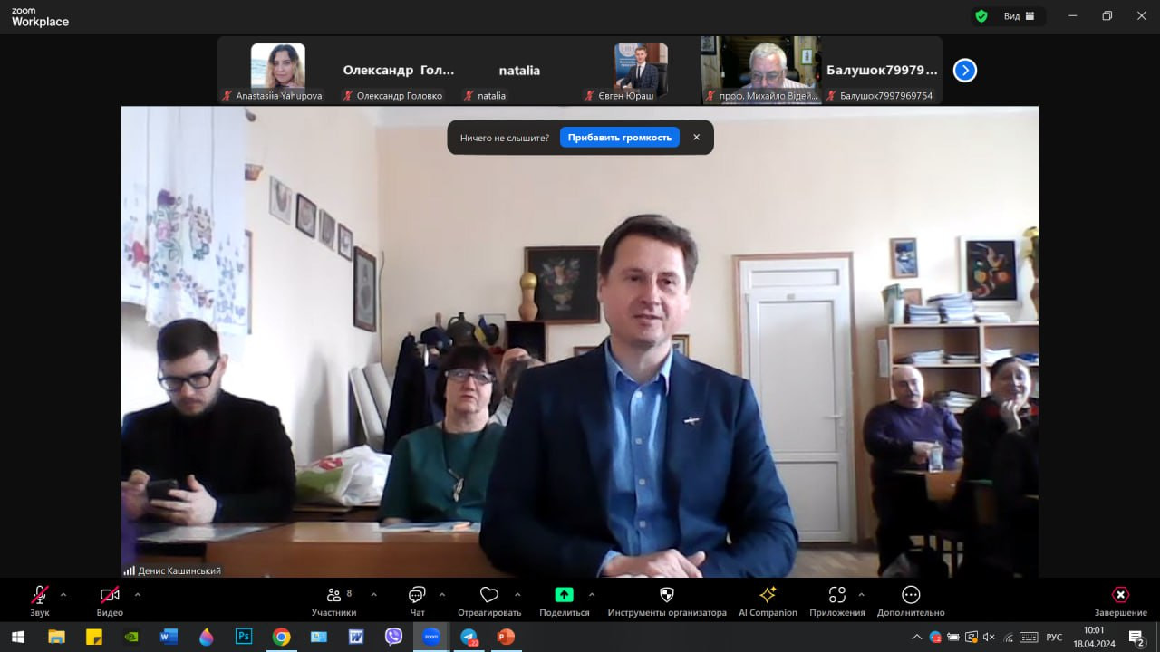Click the green encryption shield icon
The image size is (1160, 652).
(981, 16)
